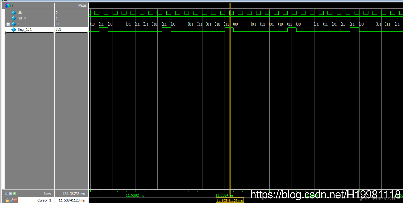The image size is (403, 203).
Task: Click the colored shapes icon above the signals
Action: 8,5
